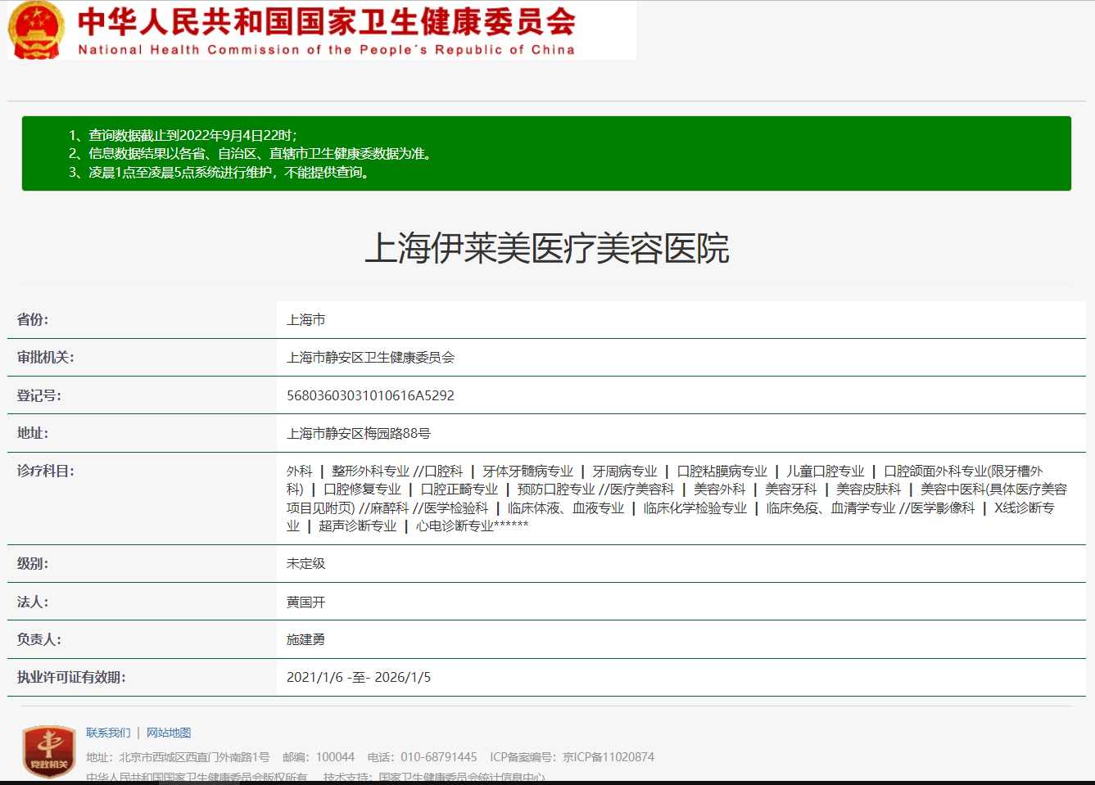Click 超声诊断专业 in the department list

point(358,526)
